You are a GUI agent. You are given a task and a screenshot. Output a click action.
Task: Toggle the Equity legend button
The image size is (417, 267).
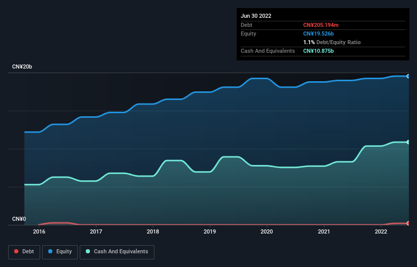pyautogui.click(x=60, y=252)
